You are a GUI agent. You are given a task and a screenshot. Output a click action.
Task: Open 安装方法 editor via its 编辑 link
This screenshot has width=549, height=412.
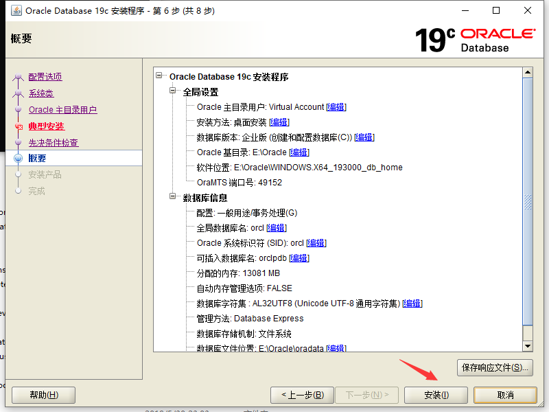pyautogui.click(x=279, y=122)
